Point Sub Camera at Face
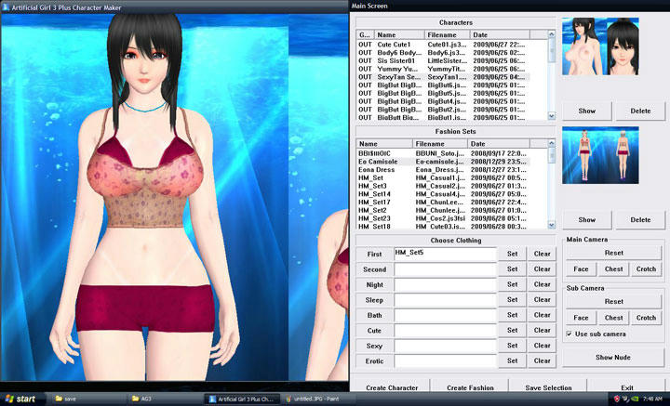 coord(581,318)
